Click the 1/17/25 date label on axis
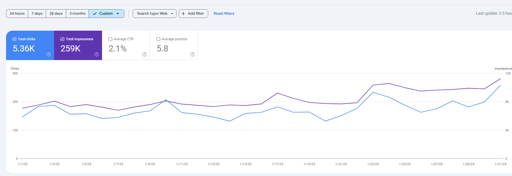Image resolution: width=512 pixels, height=176 pixels. coord(277,164)
